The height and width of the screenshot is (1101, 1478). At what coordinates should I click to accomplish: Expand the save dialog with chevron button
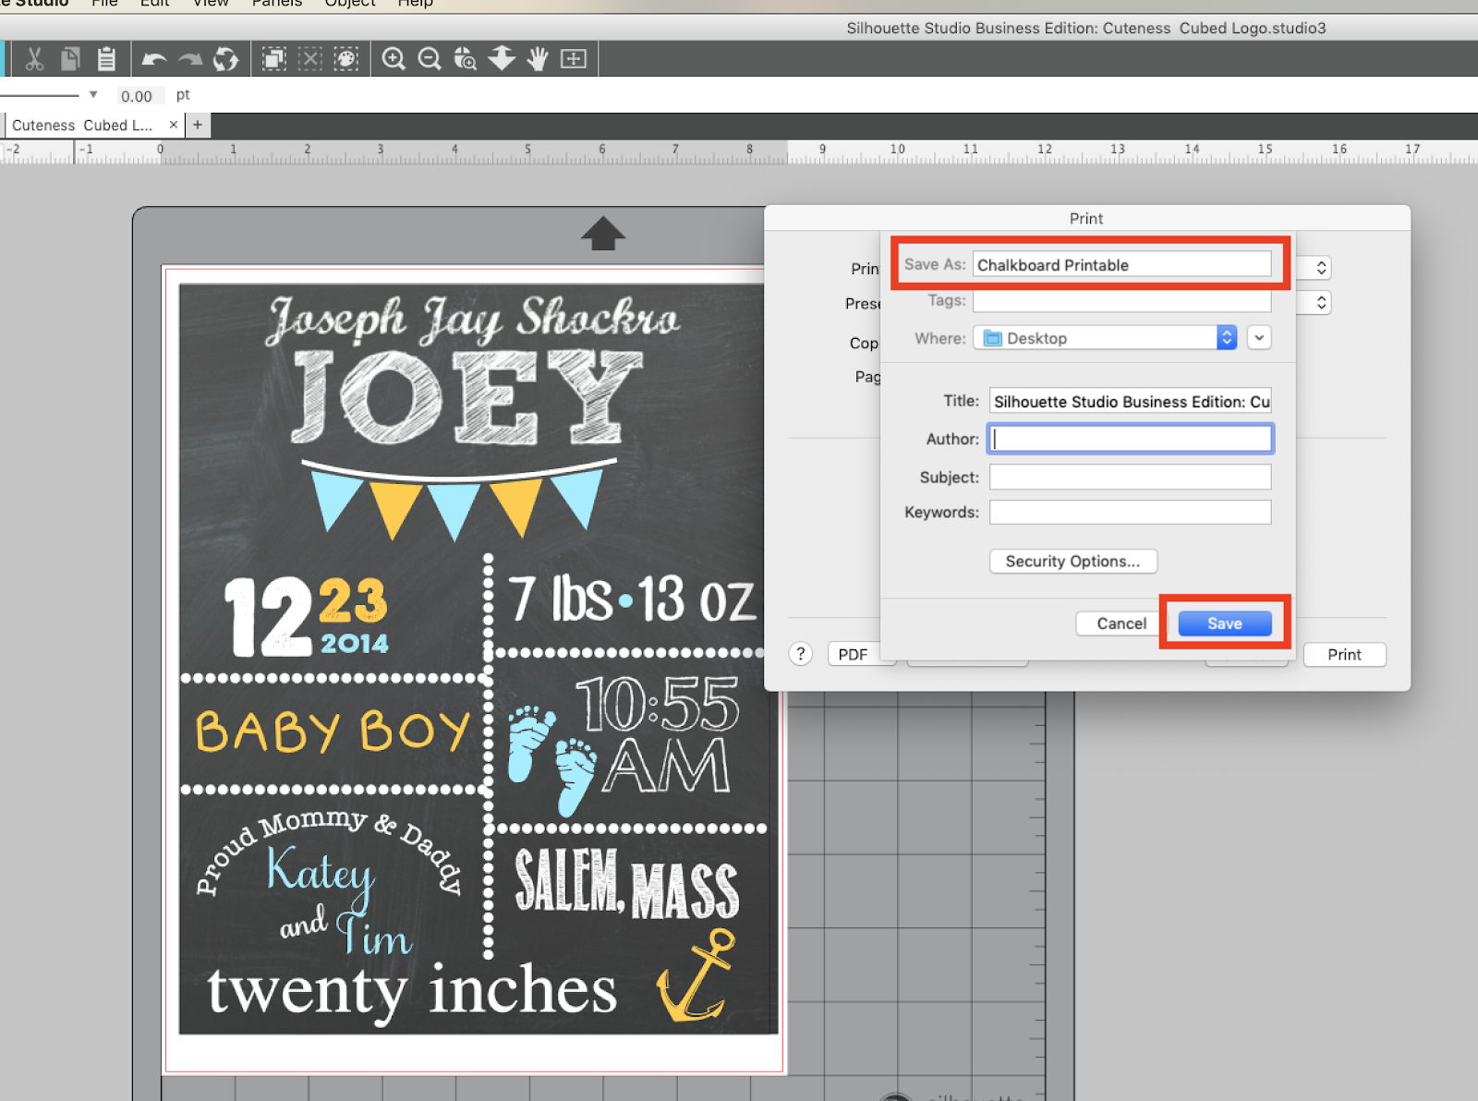coord(1259,338)
